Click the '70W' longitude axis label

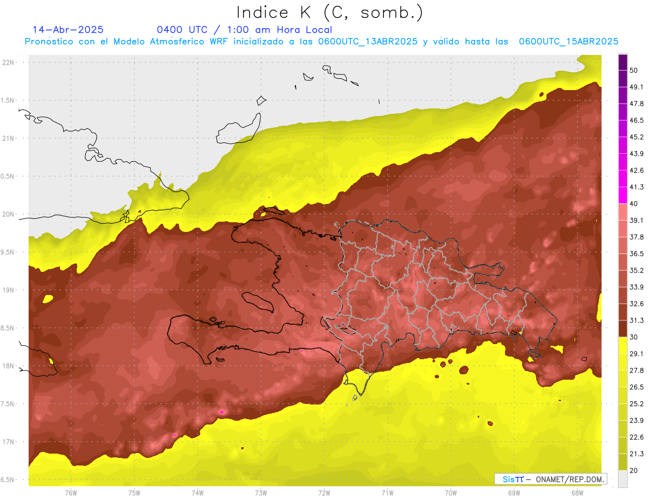[x=451, y=492]
